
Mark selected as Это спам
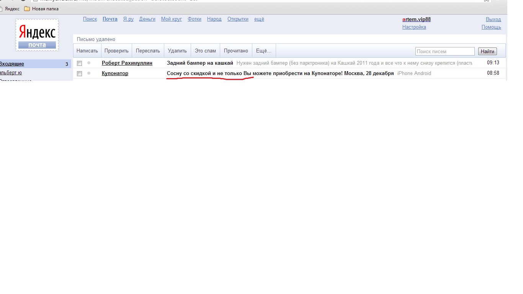coord(205,51)
